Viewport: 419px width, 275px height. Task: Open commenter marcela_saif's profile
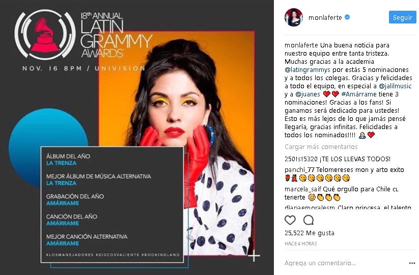(303, 189)
